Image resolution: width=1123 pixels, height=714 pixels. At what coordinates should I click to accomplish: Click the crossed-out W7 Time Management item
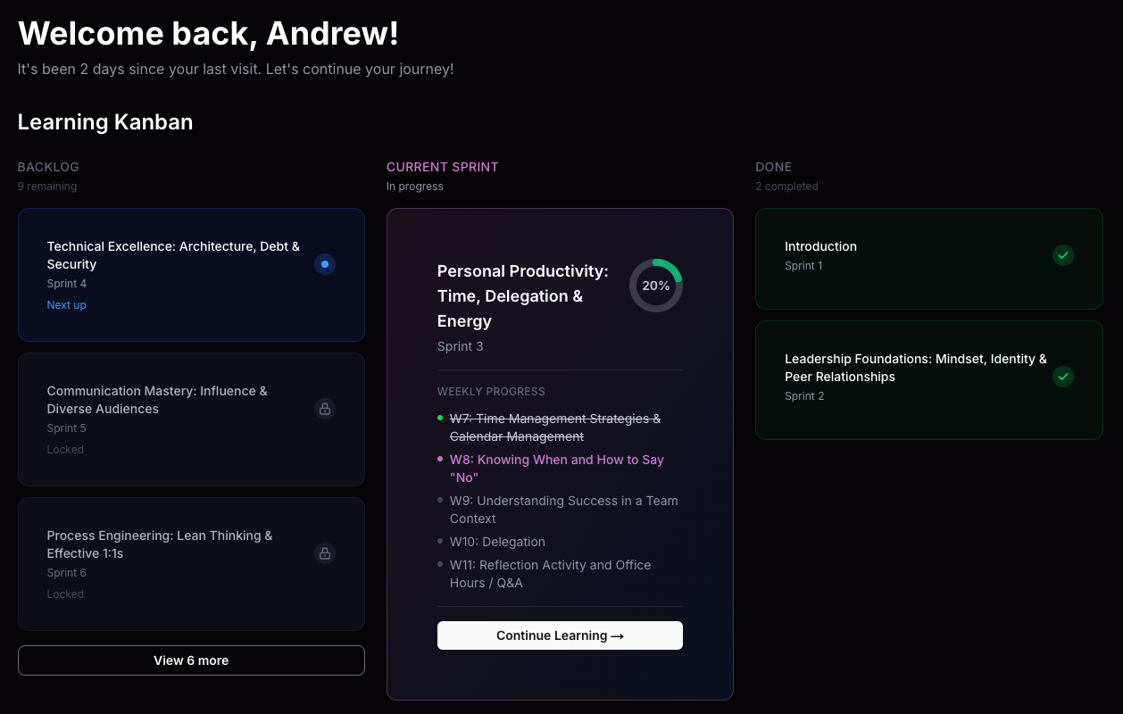(555, 427)
